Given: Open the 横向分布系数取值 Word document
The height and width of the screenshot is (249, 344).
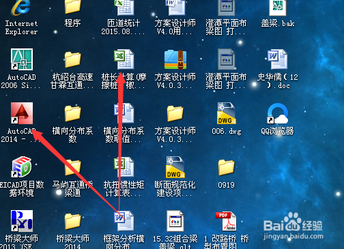Looking at the screenshot, I should 124,113.
